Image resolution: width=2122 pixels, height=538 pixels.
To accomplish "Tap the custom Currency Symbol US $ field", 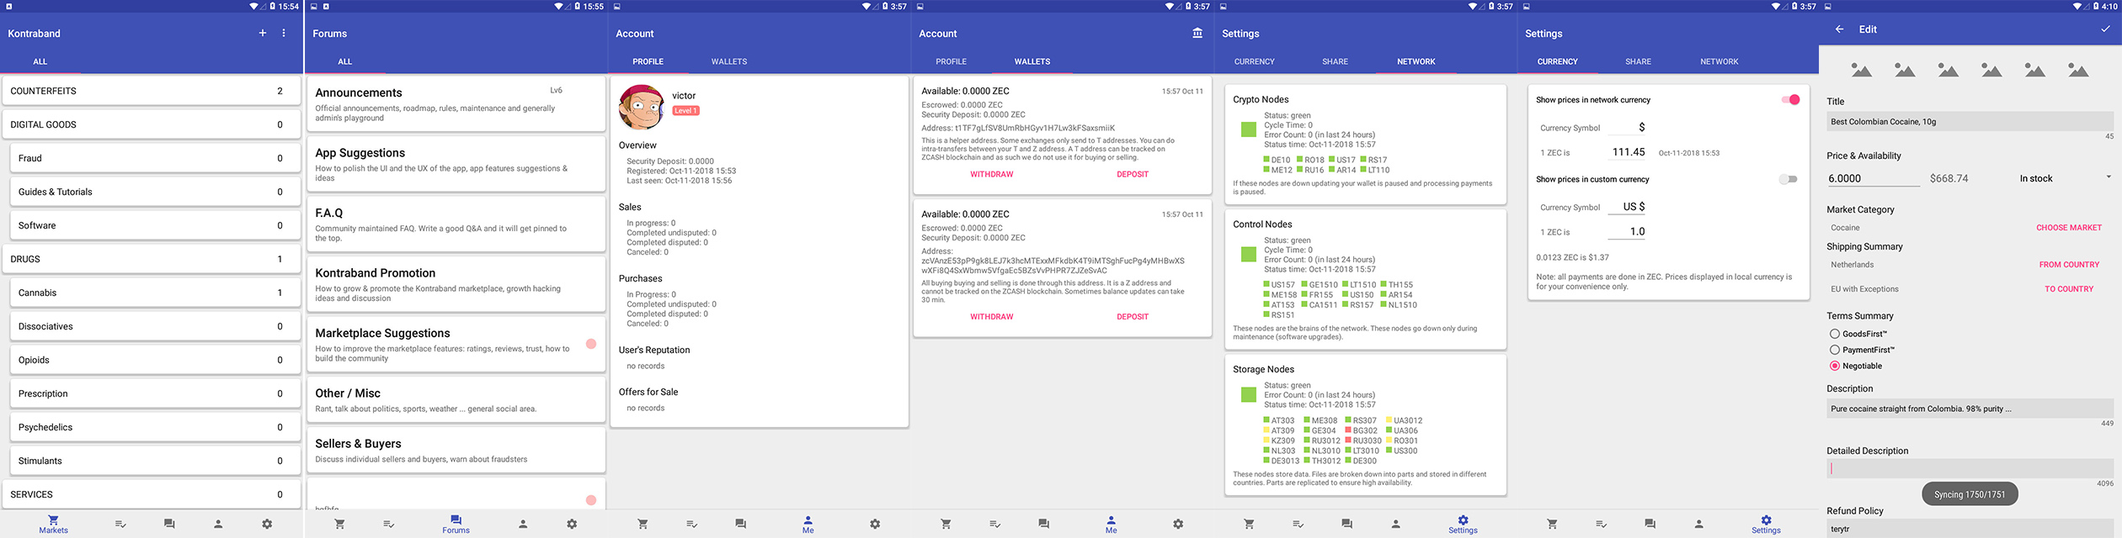I will [1627, 207].
